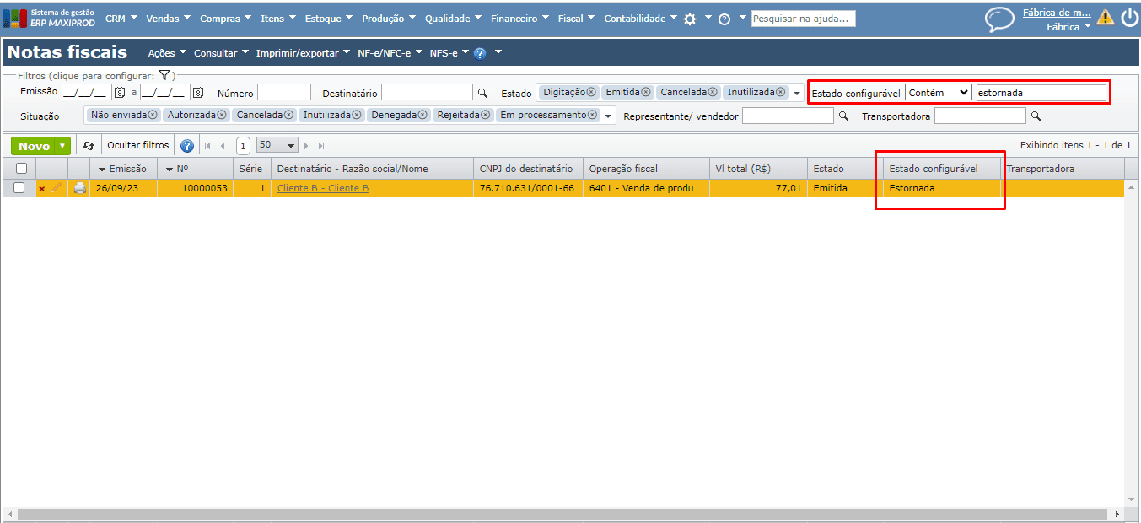
Task: Open the Ações menu
Action: tap(167, 53)
